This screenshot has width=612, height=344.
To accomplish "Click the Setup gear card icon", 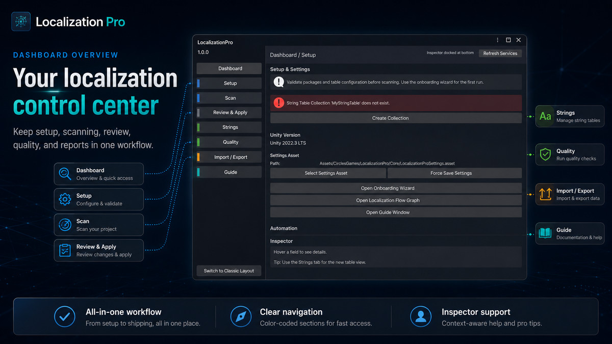I will pos(65,199).
